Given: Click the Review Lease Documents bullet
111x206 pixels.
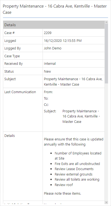Looking at the screenshot, I should click(x=74, y=169).
